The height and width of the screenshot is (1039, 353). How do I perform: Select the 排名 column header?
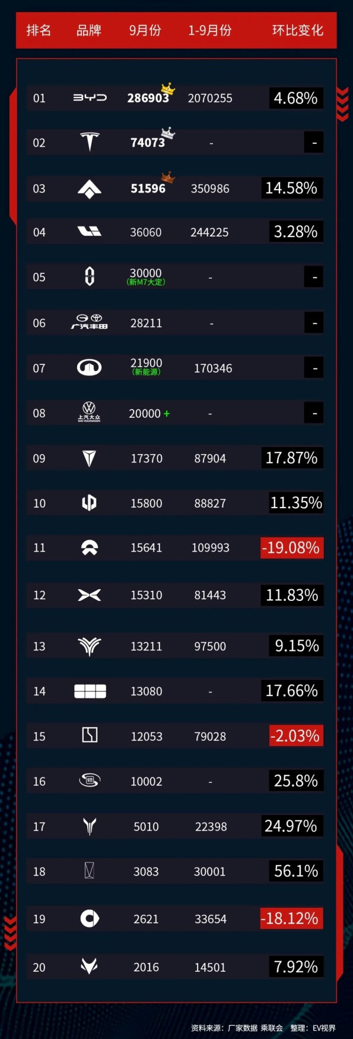point(39,30)
